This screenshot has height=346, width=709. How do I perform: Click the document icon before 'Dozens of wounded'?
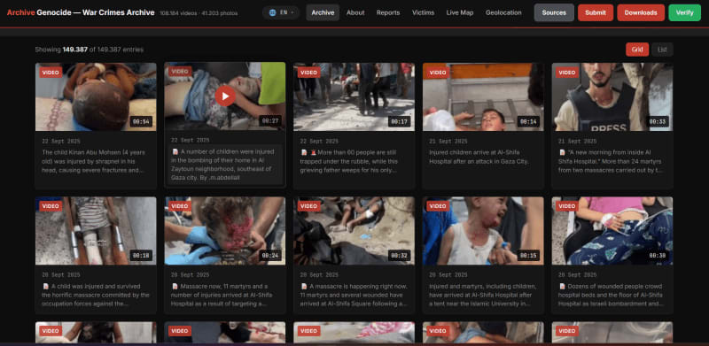[562, 287]
